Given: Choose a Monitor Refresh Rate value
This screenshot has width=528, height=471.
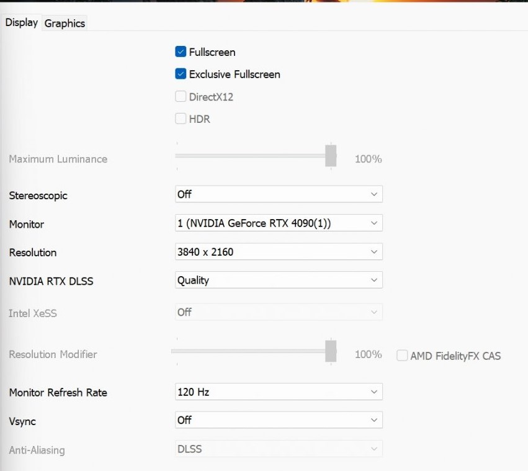Looking at the screenshot, I should 279,392.
